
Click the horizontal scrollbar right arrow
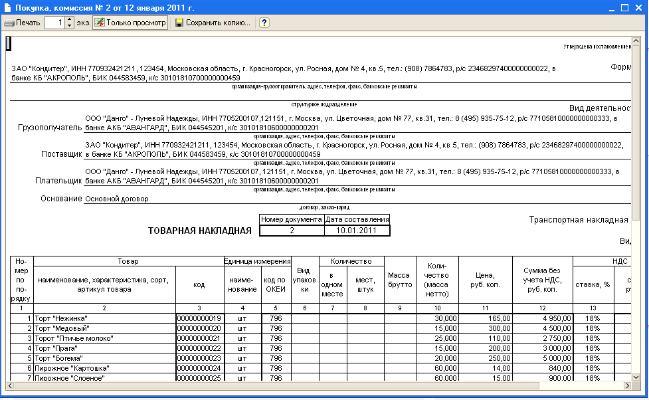point(626,386)
